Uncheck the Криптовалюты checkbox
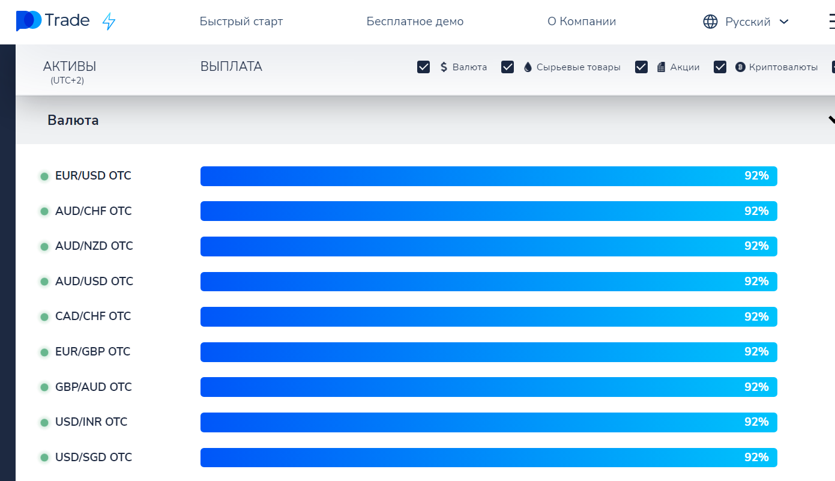The image size is (835, 481). click(x=720, y=67)
